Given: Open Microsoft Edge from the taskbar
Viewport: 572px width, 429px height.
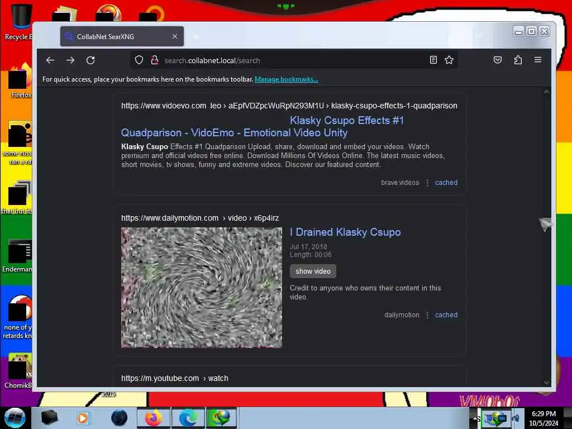Looking at the screenshot, I should [188, 418].
